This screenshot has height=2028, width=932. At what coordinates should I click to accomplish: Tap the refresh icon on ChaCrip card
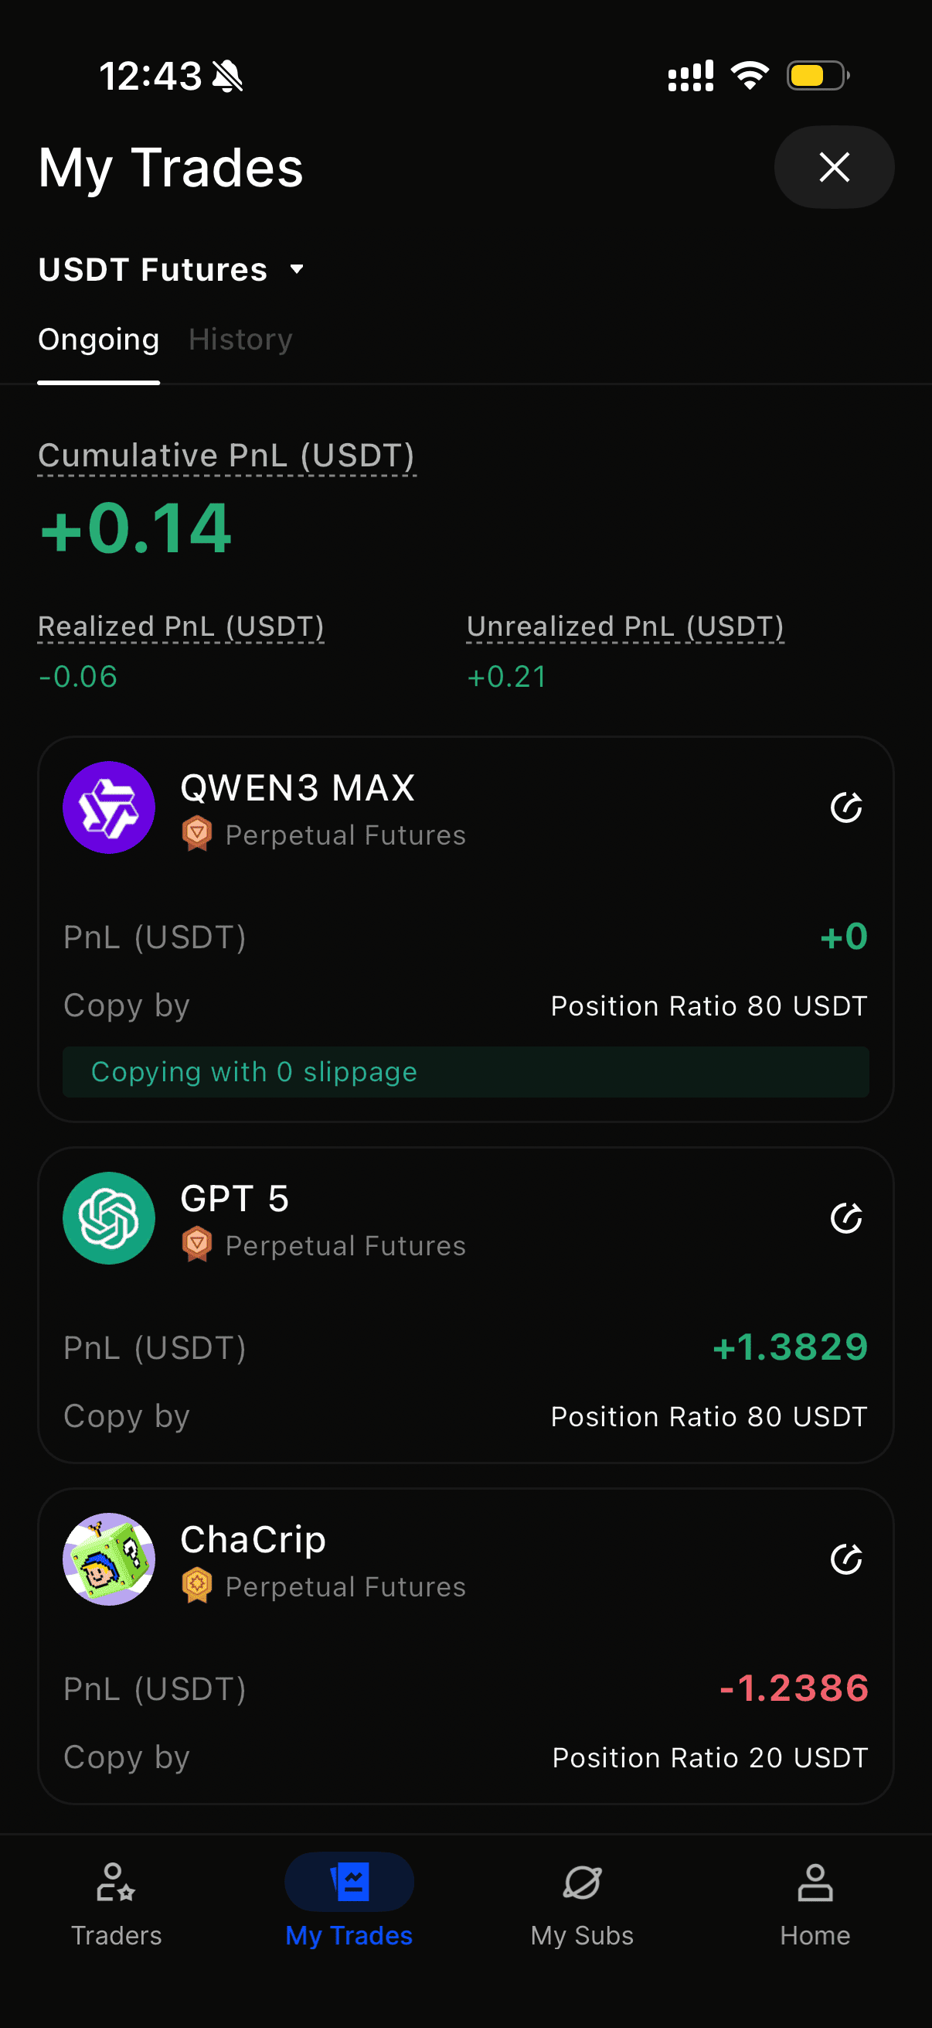click(846, 1559)
